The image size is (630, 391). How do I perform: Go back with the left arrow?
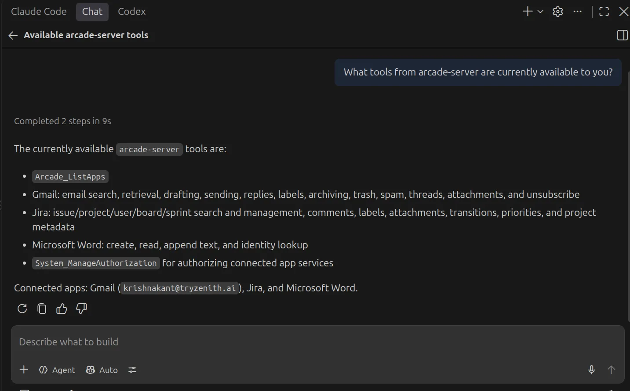point(13,36)
